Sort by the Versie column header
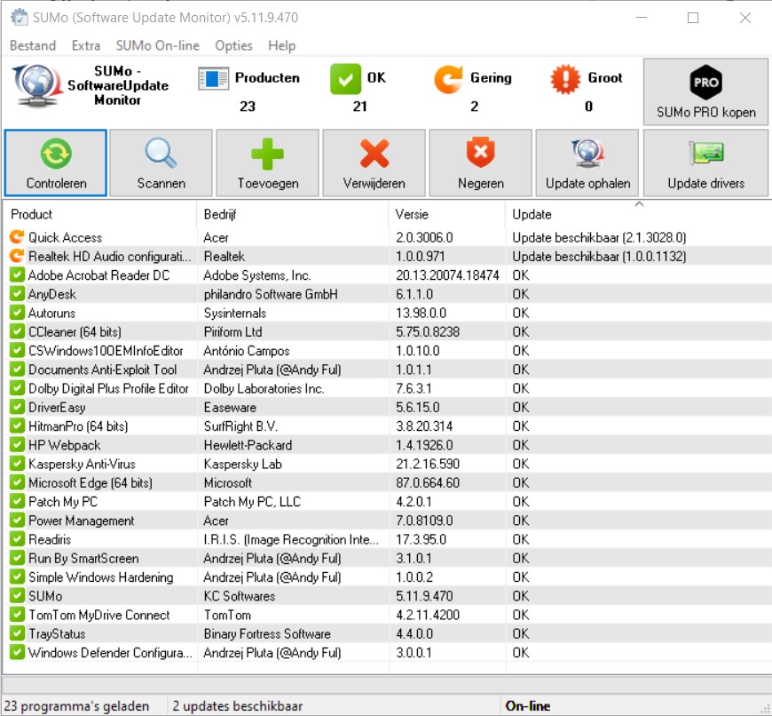Viewport: 772px width, 716px height. coord(447,214)
